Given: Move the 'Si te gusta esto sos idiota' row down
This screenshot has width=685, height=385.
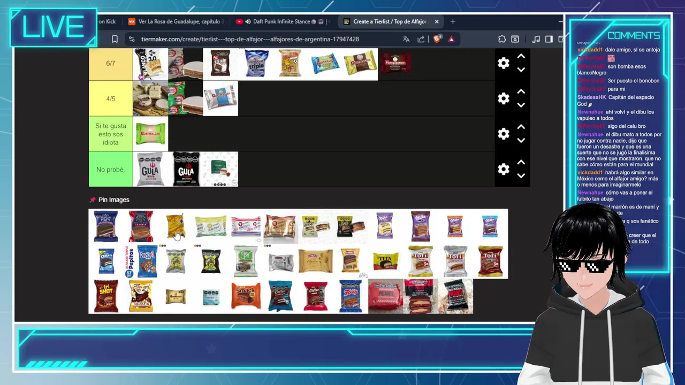Looking at the screenshot, I should tap(521, 140).
